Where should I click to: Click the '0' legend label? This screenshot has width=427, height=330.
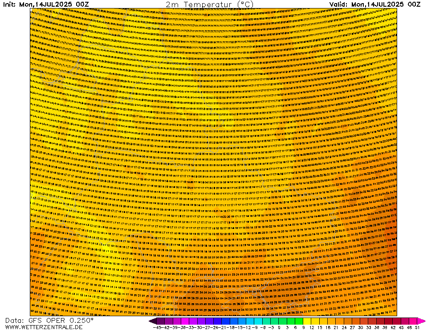279,327
